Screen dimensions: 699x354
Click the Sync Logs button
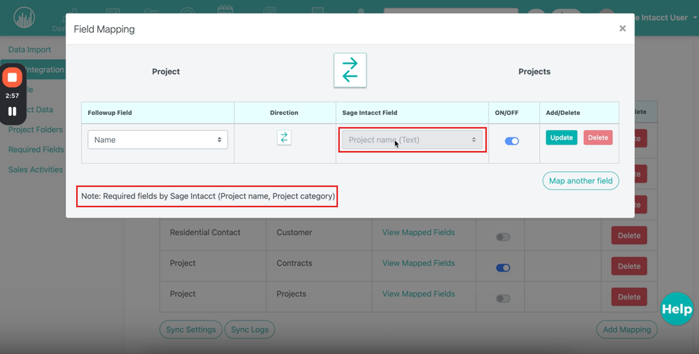pyautogui.click(x=249, y=330)
